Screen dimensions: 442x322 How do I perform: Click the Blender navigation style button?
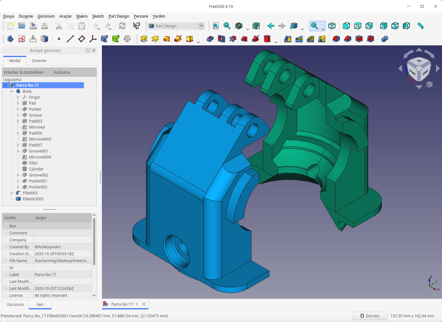370,316
